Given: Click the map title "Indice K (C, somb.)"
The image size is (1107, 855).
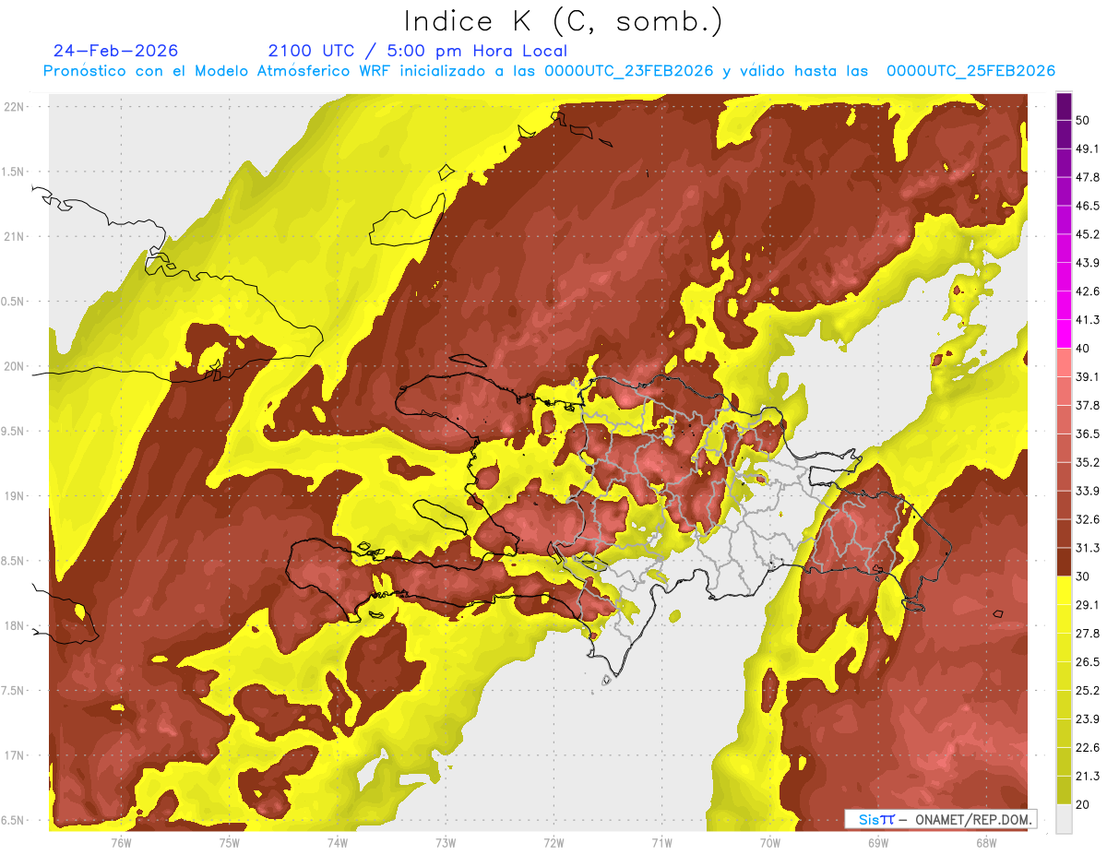Looking at the screenshot, I should tap(564, 20).
